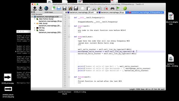Expand the PIF File tree node

(35, 28)
